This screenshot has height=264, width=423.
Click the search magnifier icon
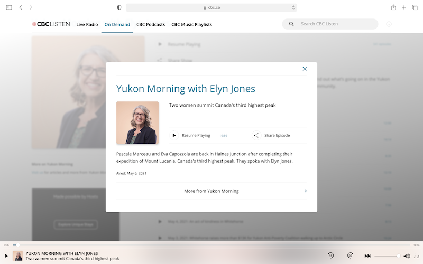pos(291,24)
